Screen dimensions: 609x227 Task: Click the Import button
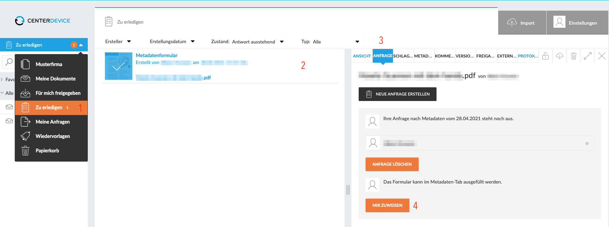click(x=522, y=23)
